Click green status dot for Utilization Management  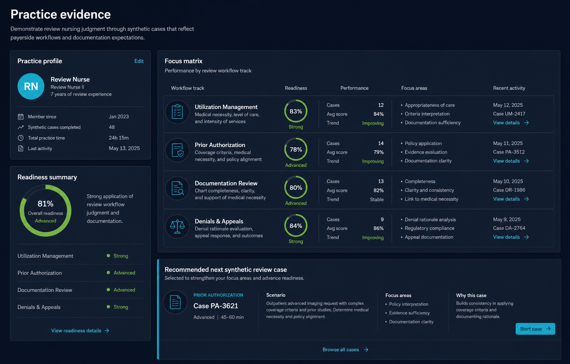108,255
